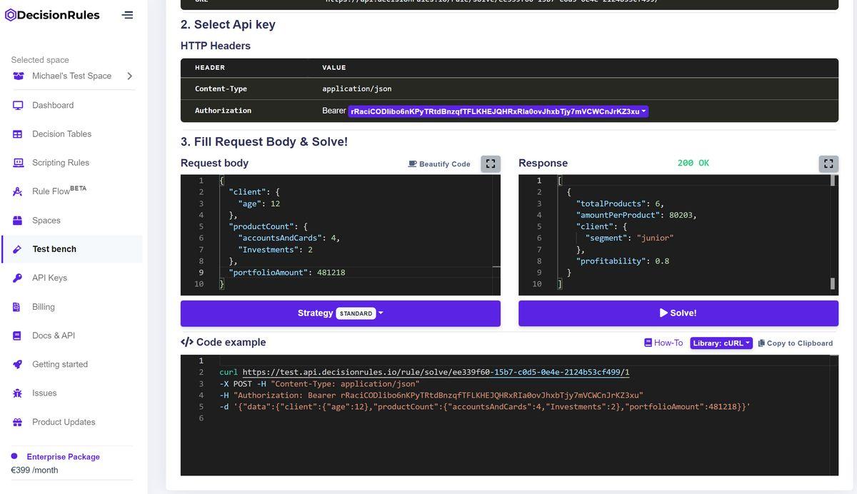Click the Decision Tables grid icon
This screenshot has width=857, height=494.
coord(18,134)
